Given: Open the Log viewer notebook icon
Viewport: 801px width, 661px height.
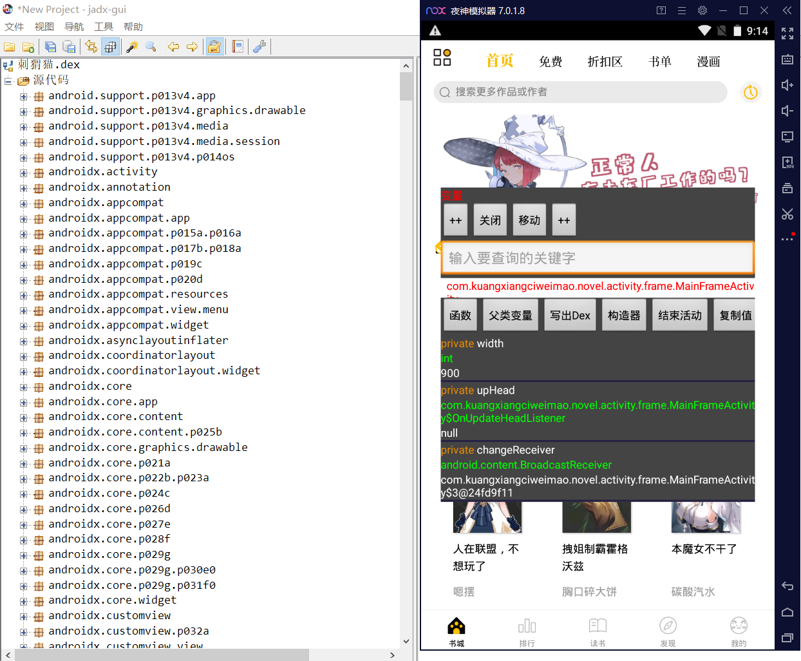Looking at the screenshot, I should [x=237, y=47].
